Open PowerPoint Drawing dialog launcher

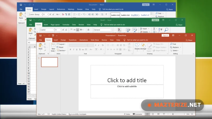[x=167, y=54]
